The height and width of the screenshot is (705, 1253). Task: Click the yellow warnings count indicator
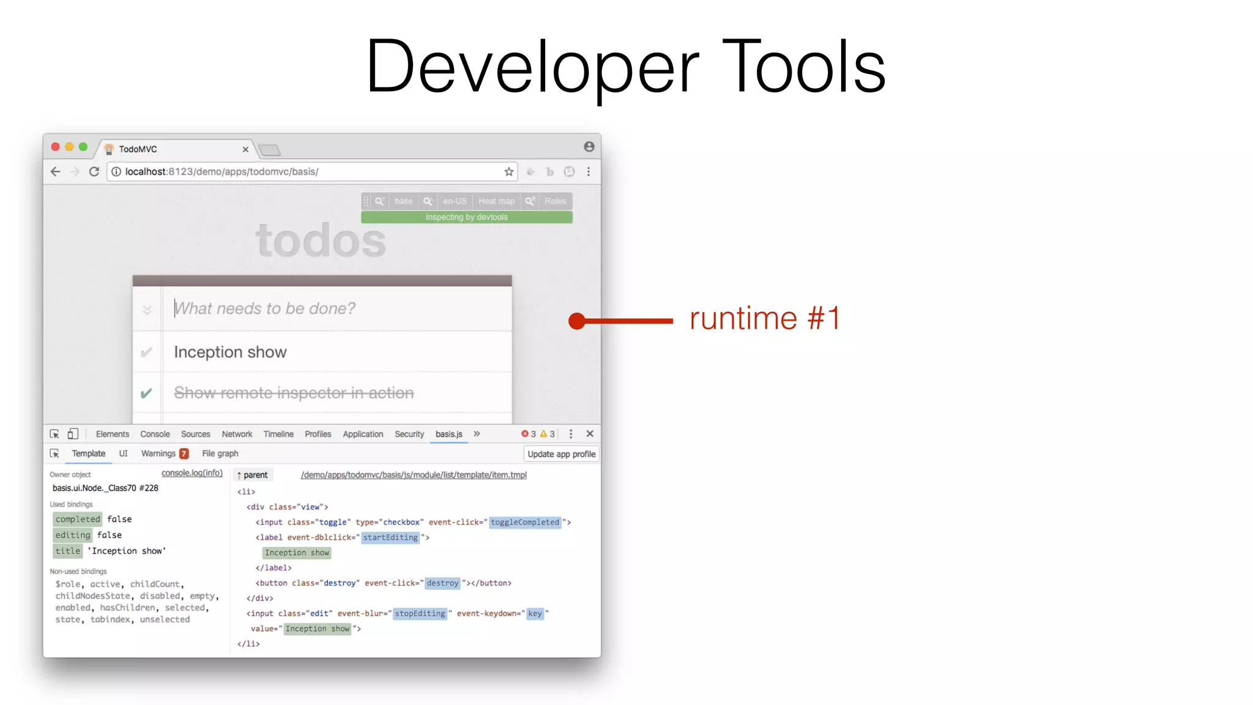tap(548, 434)
